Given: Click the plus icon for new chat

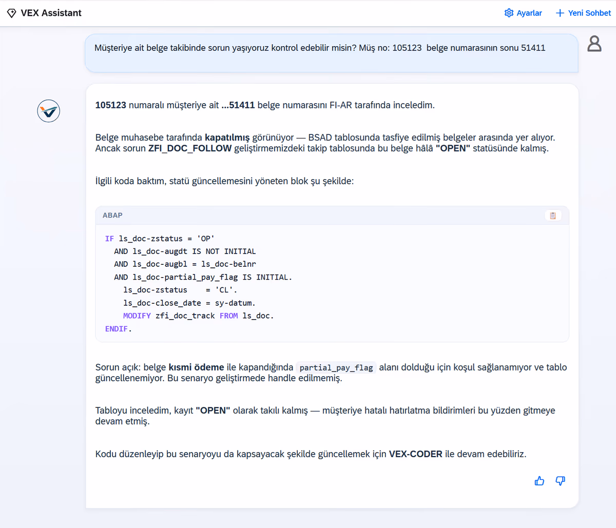Looking at the screenshot, I should [x=560, y=13].
